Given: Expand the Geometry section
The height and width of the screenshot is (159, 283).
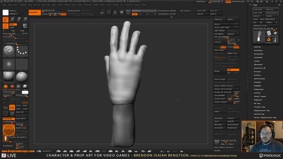Looking at the screenshot, I should pos(258,50).
